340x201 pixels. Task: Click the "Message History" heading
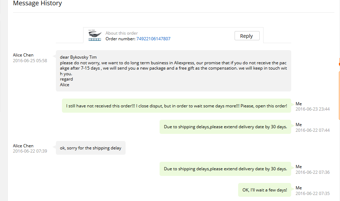(38, 4)
